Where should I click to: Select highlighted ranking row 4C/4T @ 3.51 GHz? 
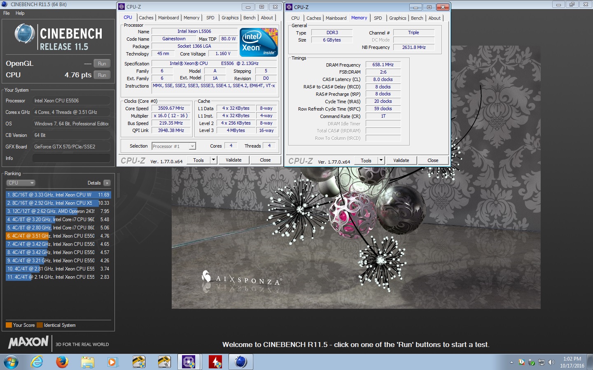(x=58, y=236)
